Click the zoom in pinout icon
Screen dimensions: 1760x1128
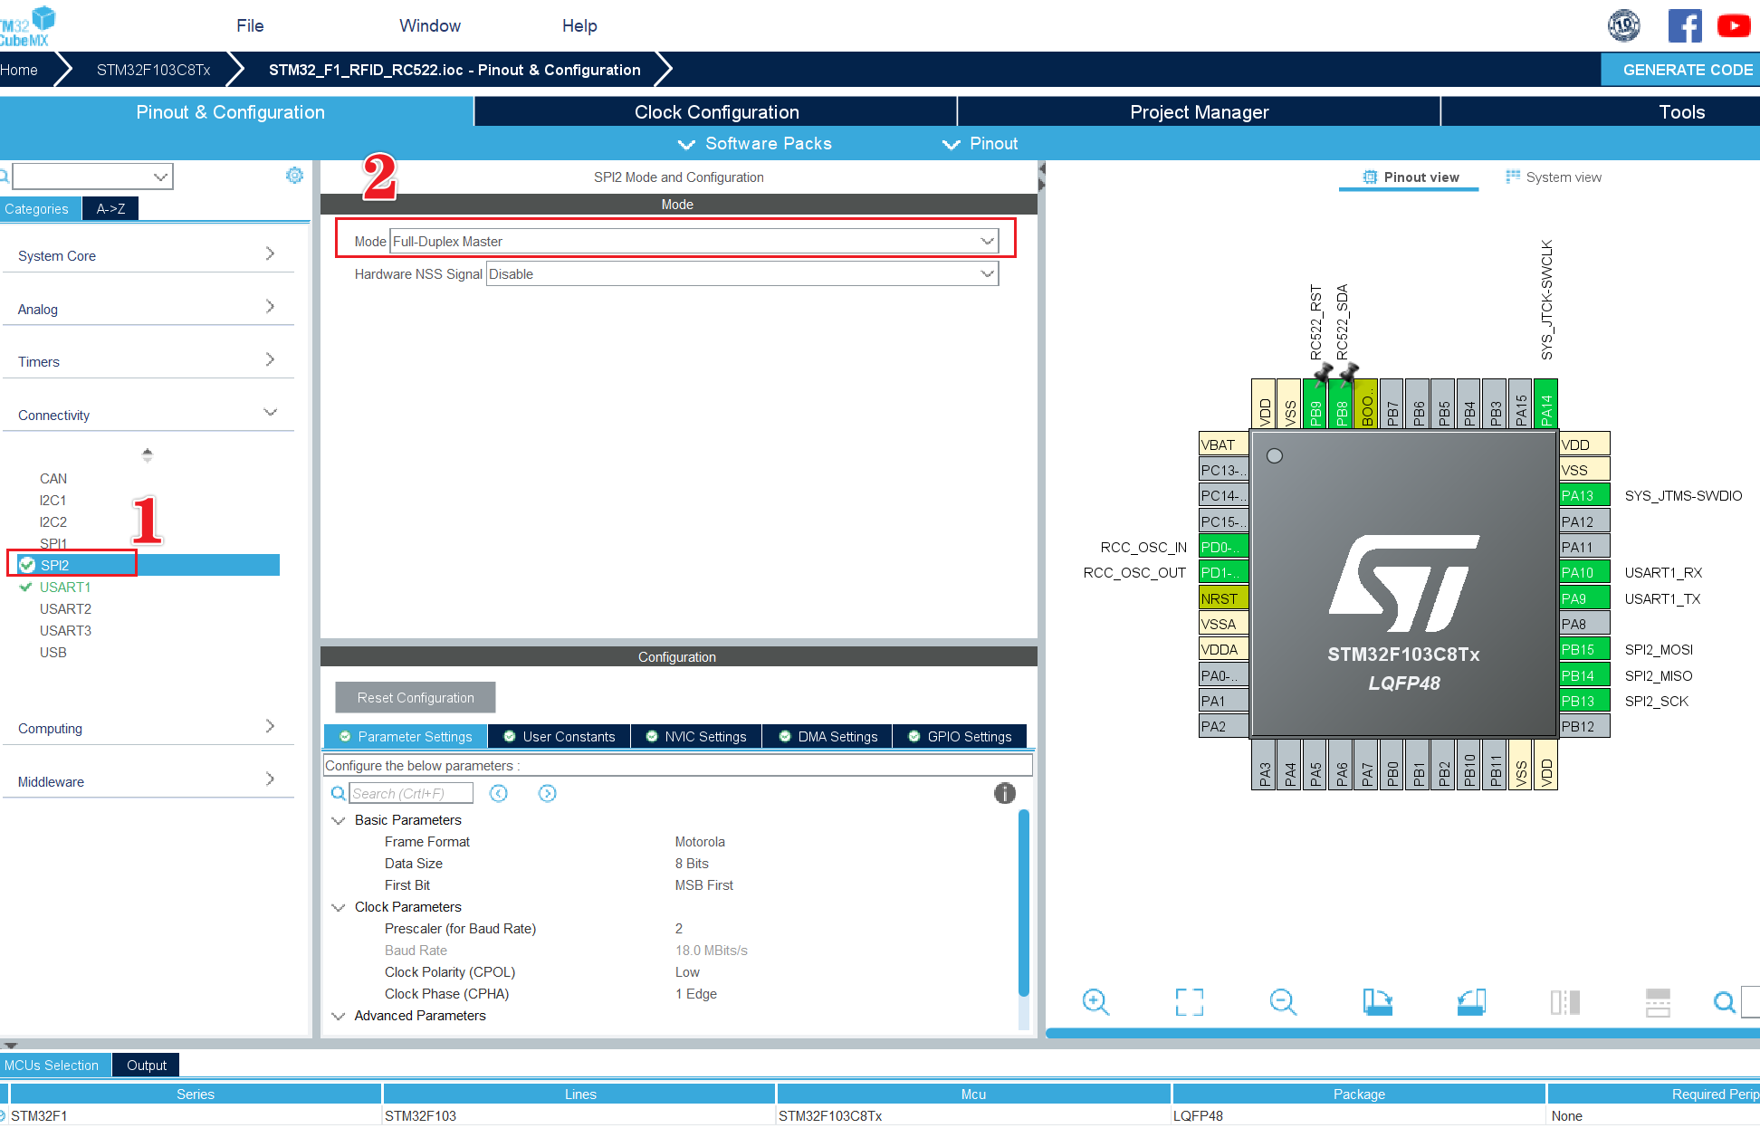click(1095, 1001)
